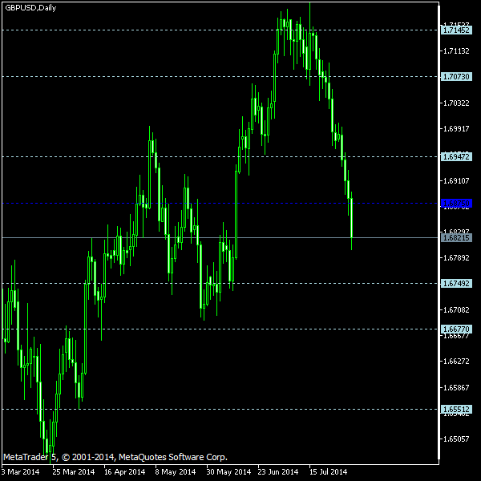Select the 1.67492 highlighted level label
The width and height of the screenshot is (481, 481).
tap(456, 284)
